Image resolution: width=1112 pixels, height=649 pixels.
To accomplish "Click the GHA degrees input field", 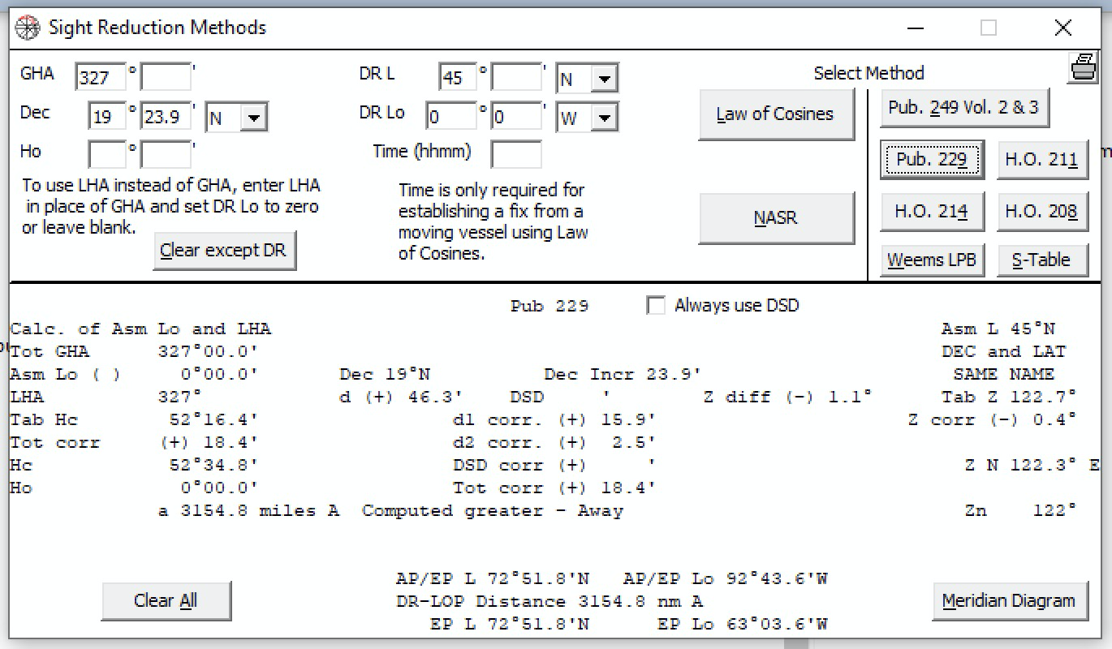I will 101,75.
